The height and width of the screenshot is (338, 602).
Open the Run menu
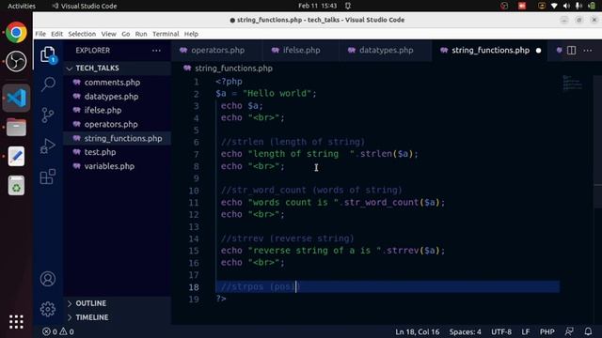click(141, 34)
